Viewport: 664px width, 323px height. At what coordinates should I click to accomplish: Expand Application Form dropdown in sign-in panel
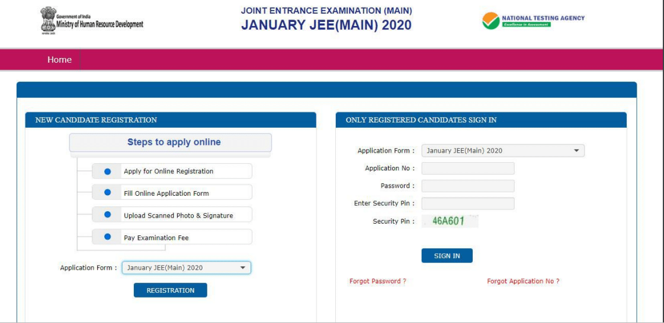502,151
